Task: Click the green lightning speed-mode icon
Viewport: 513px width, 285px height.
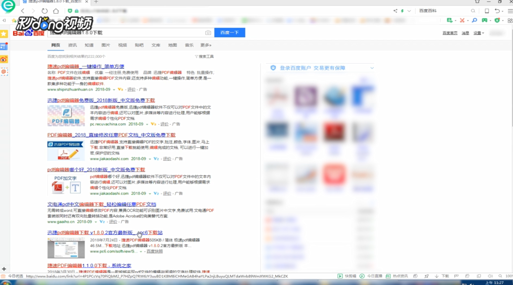Action: tap(402, 11)
